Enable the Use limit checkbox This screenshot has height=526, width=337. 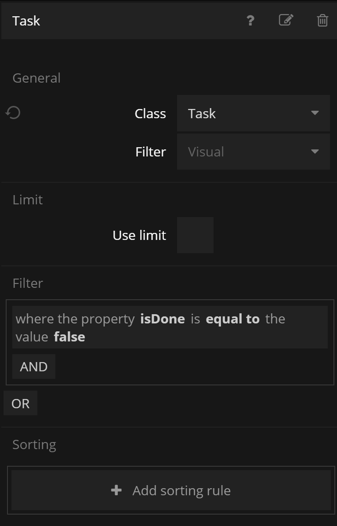pyautogui.click(x=195, y=235)
